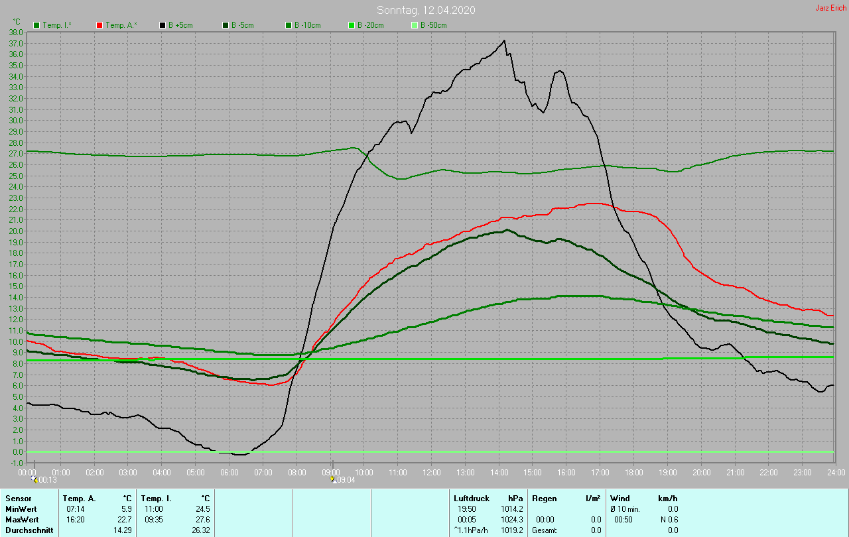Select the "20.0" temperature axis label
Image resolution: width=849 pixels, height=537 pixels.
click(x=17, y=231)
